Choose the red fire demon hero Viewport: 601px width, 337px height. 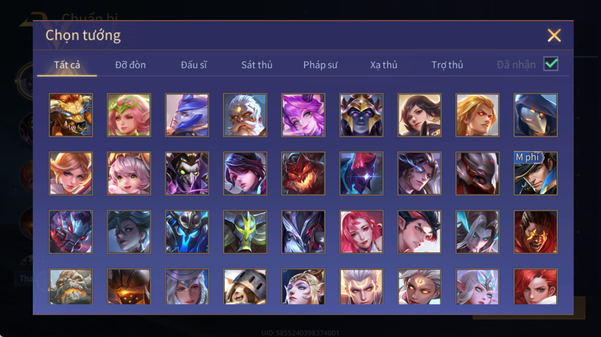click(303, 174)
